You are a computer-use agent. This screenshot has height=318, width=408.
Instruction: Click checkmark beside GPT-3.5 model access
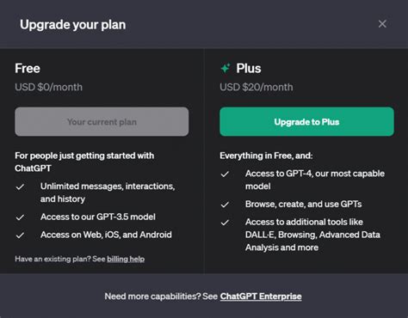(20, 217)
